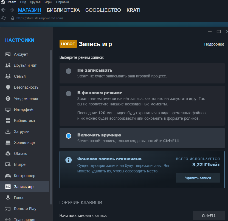The height and width of the screenshot is (221, 228).
Task: Open Загрузки settings label
Action: pos(22,132)
